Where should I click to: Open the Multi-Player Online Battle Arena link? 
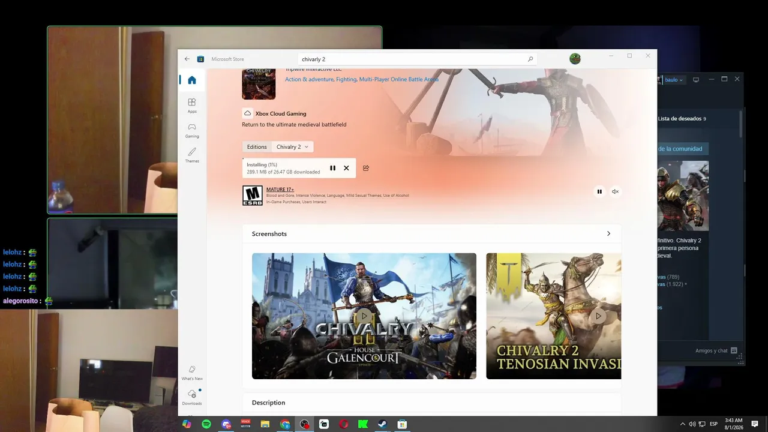click(x=398, y=79)
